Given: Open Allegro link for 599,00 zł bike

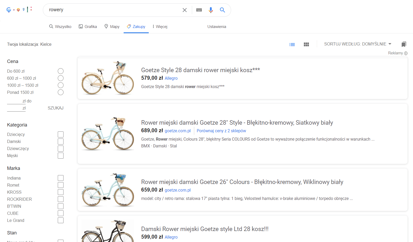Looking at the screenshot, I should (x=171, y=237).
